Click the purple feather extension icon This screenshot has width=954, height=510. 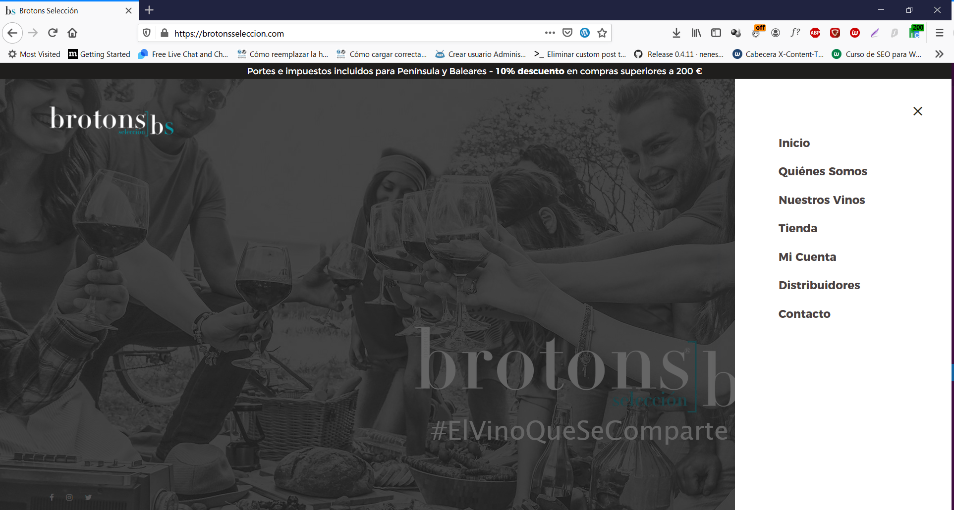click(875, 33)
